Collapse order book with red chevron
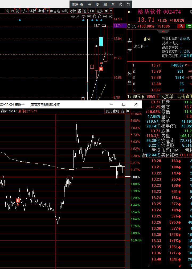Viewport: 192px width, 269px height. coord(163,32)
